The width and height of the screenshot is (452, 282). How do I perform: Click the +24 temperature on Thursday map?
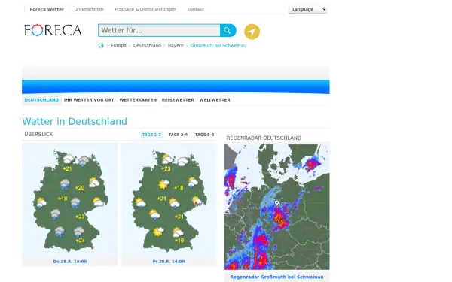coord(80,241)
